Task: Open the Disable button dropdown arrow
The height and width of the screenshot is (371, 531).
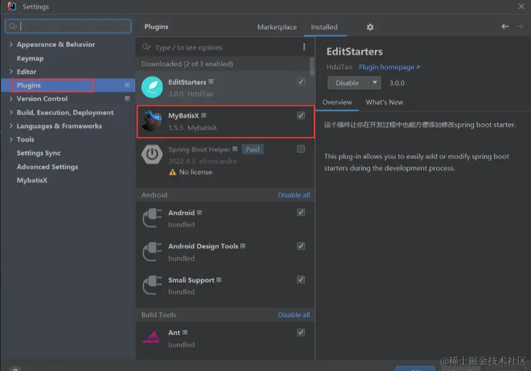Action: point(375,83)
